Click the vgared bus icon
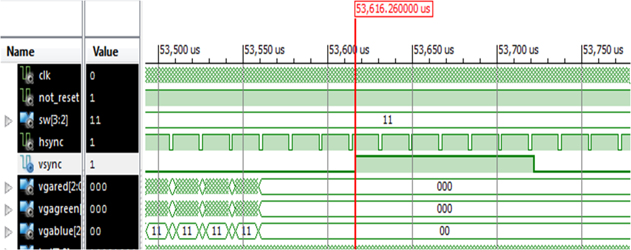Screen dimensions: 631x250 26,186
